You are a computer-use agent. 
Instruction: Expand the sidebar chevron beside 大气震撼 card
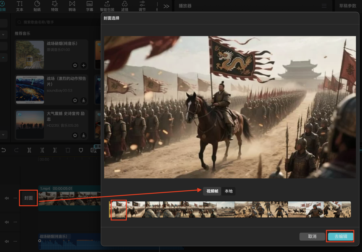(x=3, y=134)
